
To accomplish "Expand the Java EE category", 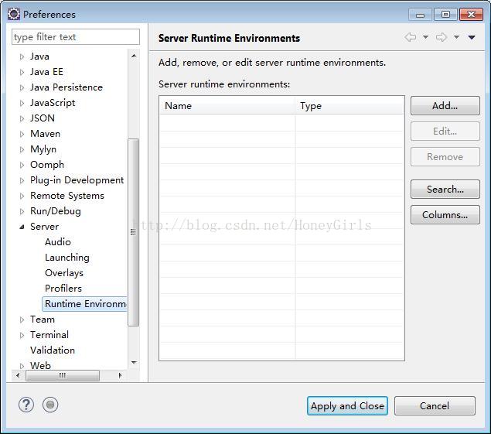I will point(22,72).
